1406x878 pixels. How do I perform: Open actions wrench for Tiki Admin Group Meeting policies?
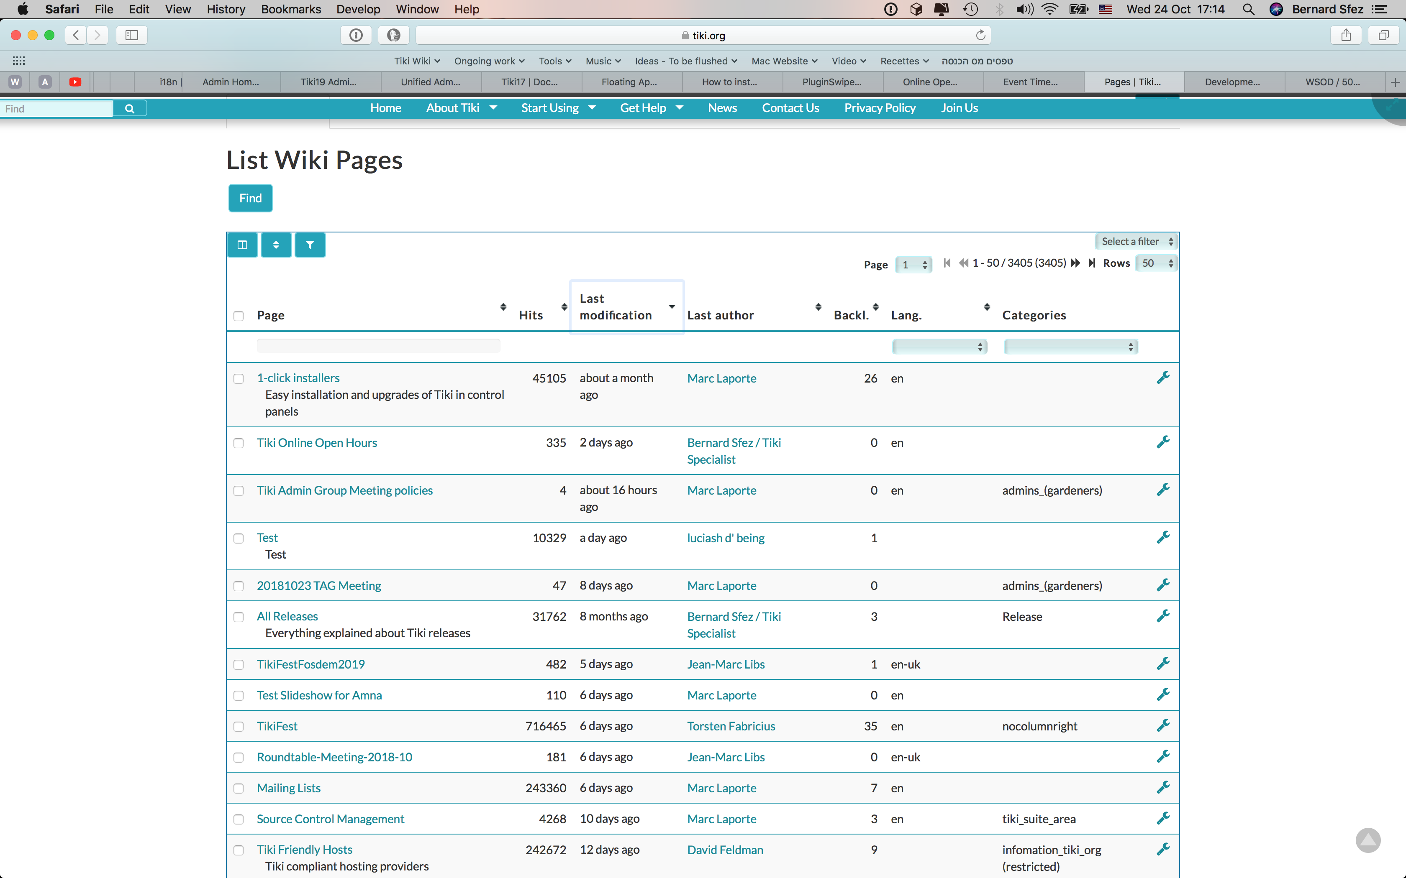[1162, 490]
